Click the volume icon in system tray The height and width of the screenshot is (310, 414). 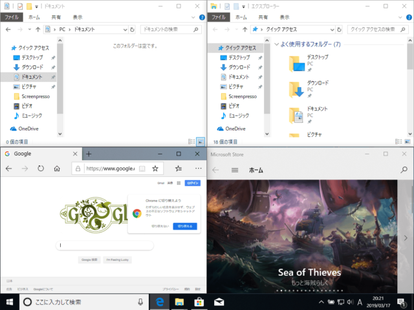click(x=350, y=302)
